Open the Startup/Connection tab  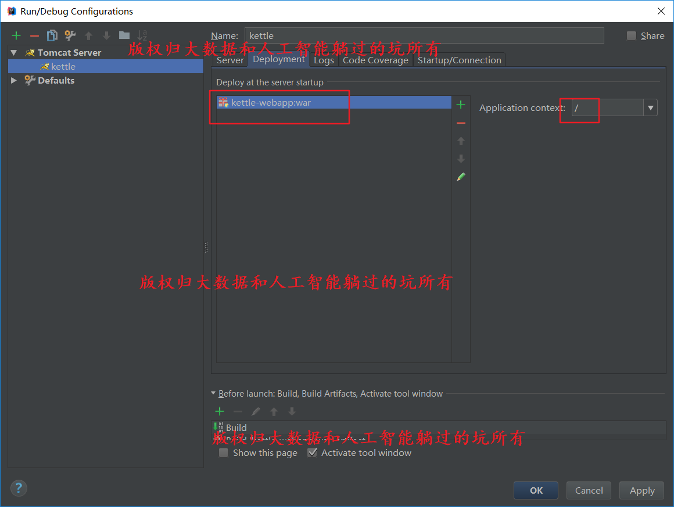click(x=460, y=60)
